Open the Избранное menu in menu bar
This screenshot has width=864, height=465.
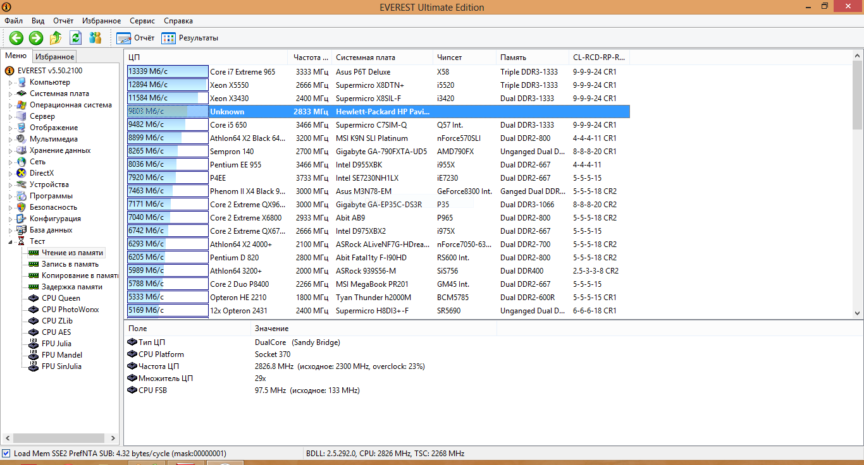tap(101, 21)
